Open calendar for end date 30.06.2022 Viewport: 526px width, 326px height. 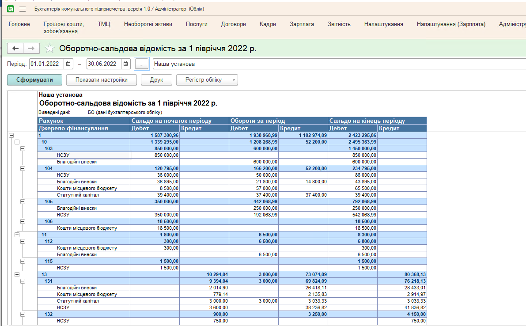(x=126, y=64)
